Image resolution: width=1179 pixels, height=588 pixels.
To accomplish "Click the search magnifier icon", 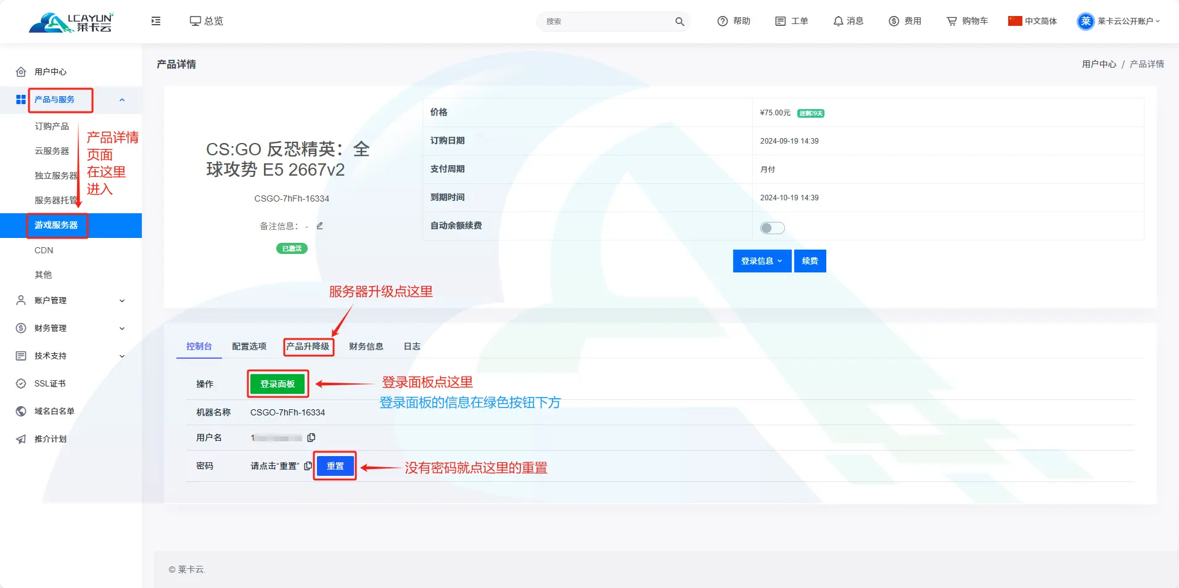I will [x=680, y=22].
